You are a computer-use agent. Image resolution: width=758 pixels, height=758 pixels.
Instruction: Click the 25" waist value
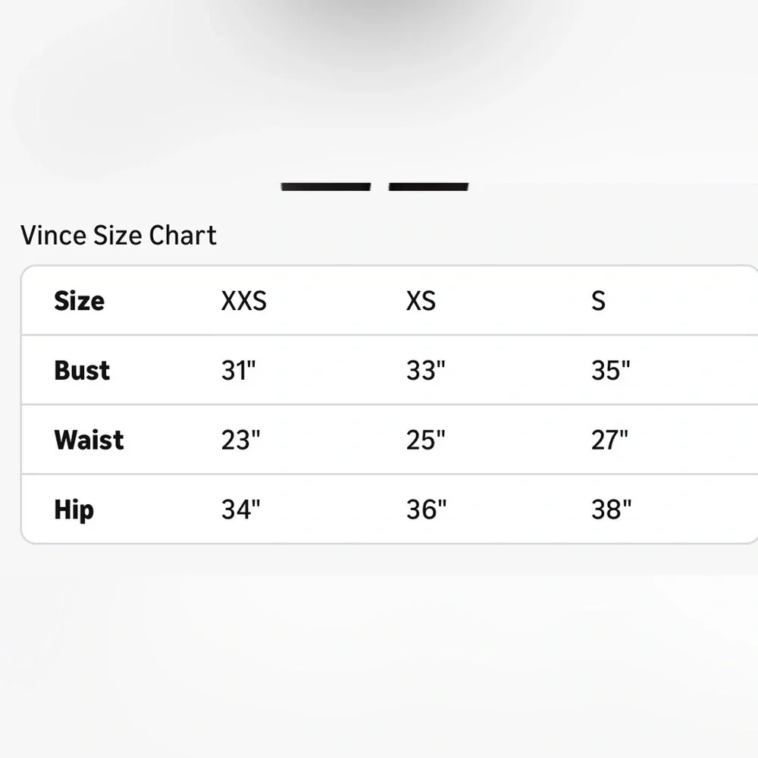[425, 440]
